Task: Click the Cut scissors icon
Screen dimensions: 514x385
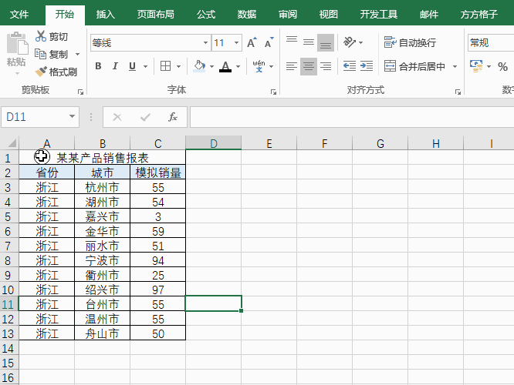Action: (41, 36)
